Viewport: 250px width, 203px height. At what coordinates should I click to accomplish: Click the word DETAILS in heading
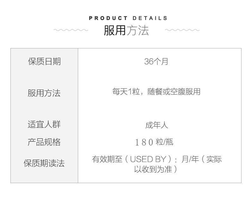pyautogui.click(x=150, y=18)
